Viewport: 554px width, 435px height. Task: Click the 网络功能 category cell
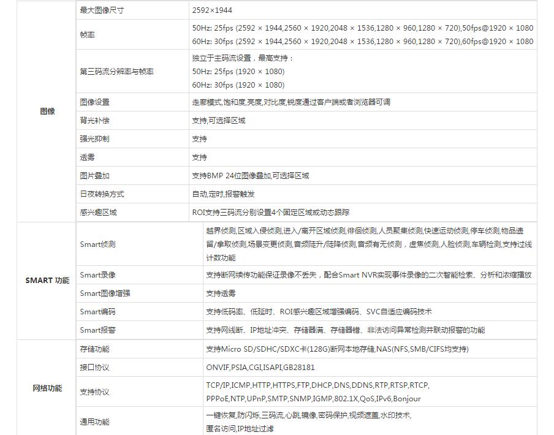(x=47, y=388)
